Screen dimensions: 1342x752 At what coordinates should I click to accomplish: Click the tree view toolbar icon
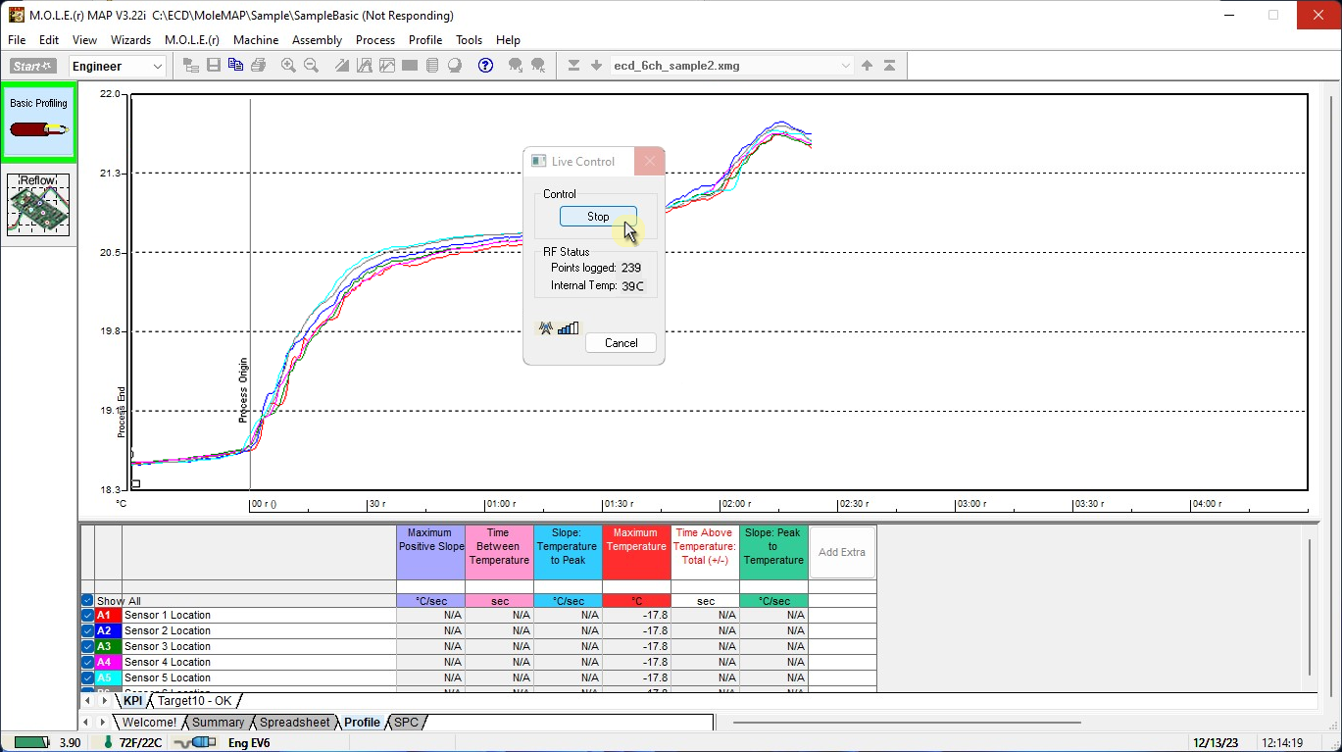pos(190,66)
